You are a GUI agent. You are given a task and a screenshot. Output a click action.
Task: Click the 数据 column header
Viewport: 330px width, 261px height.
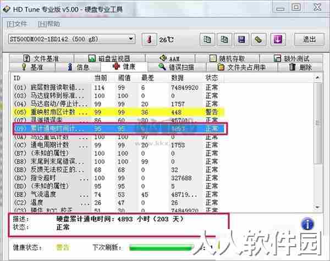[x=178, y=78]
